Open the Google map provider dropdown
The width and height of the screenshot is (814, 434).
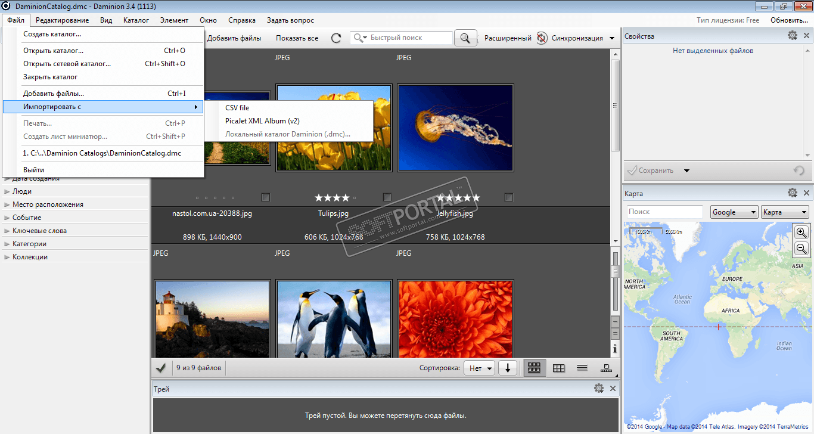734,212
